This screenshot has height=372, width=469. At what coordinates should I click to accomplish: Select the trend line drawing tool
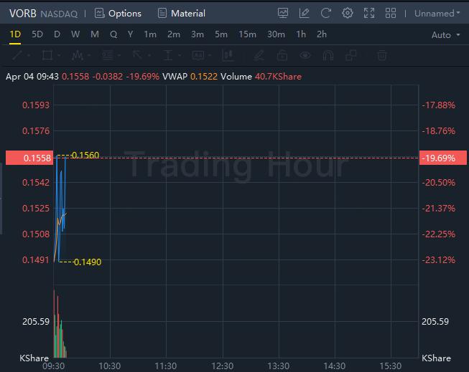click(17, 55)
